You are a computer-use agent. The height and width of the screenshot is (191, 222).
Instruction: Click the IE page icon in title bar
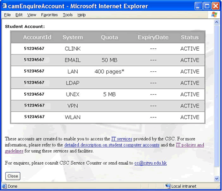coord(4,6)
